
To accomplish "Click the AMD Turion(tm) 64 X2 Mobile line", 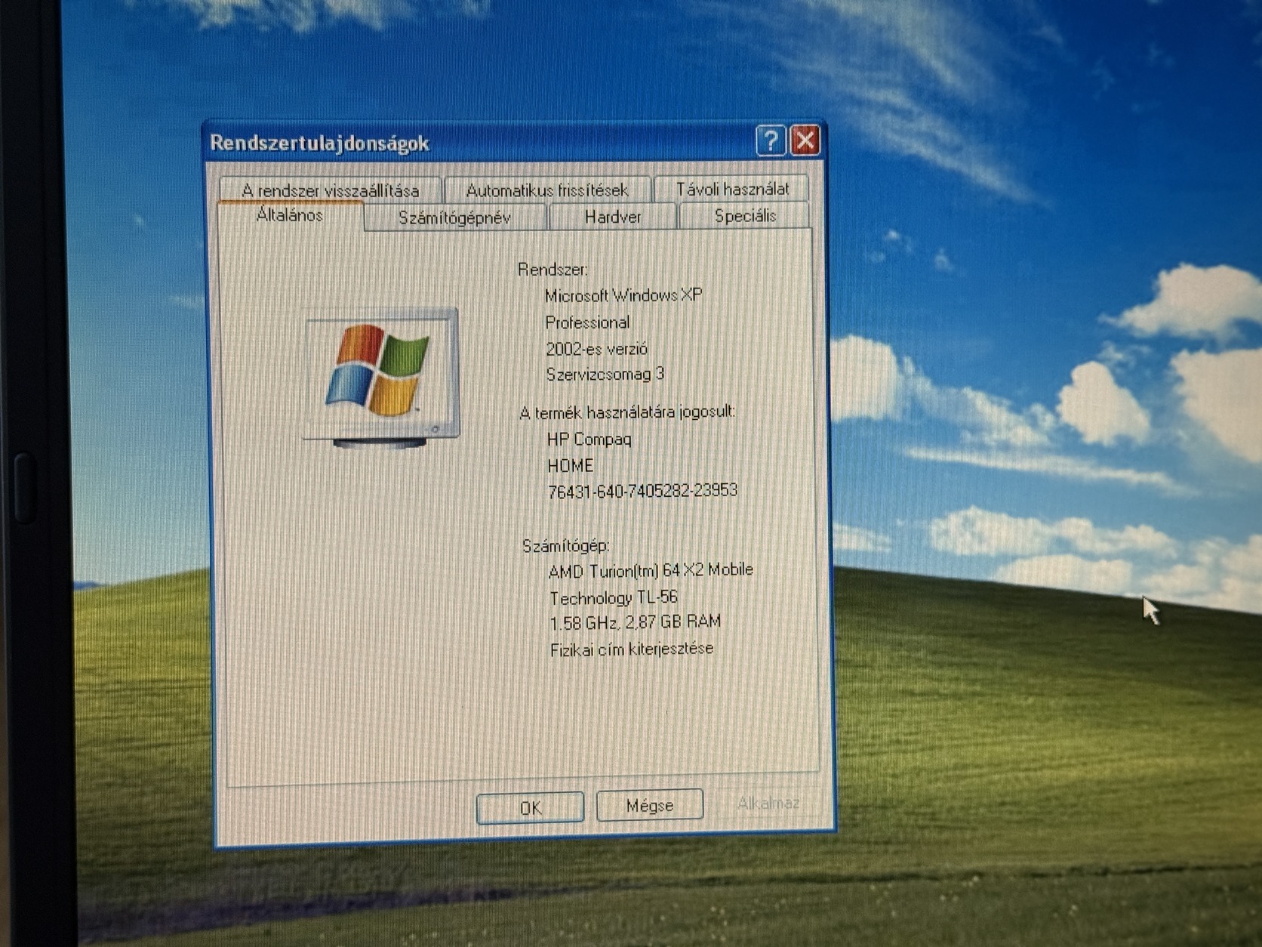I will pyautogui.click(x=651, y=570).
